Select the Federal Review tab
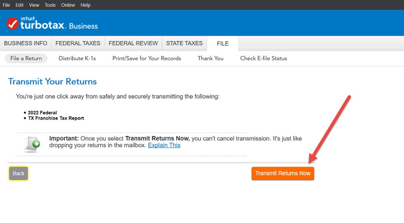The image size is (404, 223). (x=133, y=43)
